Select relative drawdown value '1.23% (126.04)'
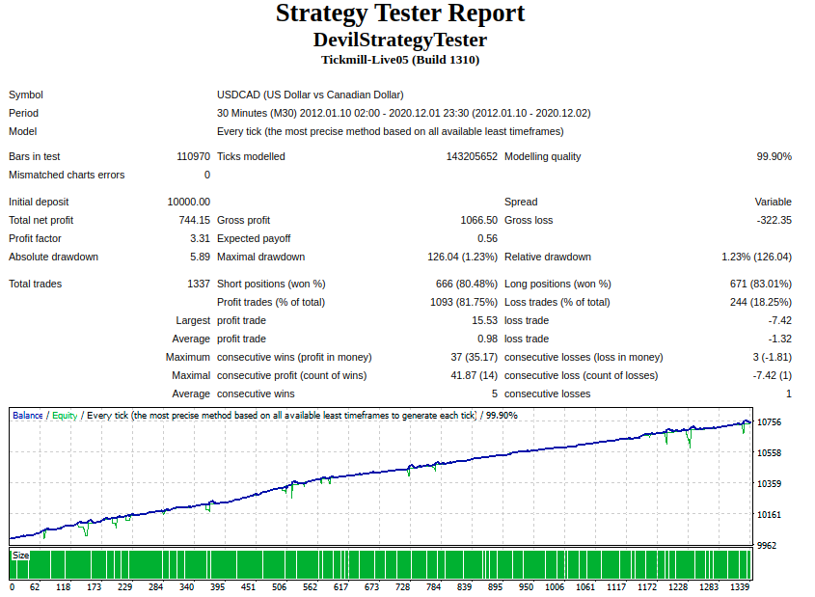This screenshot has height=597, width=815. tap(756, 257)
